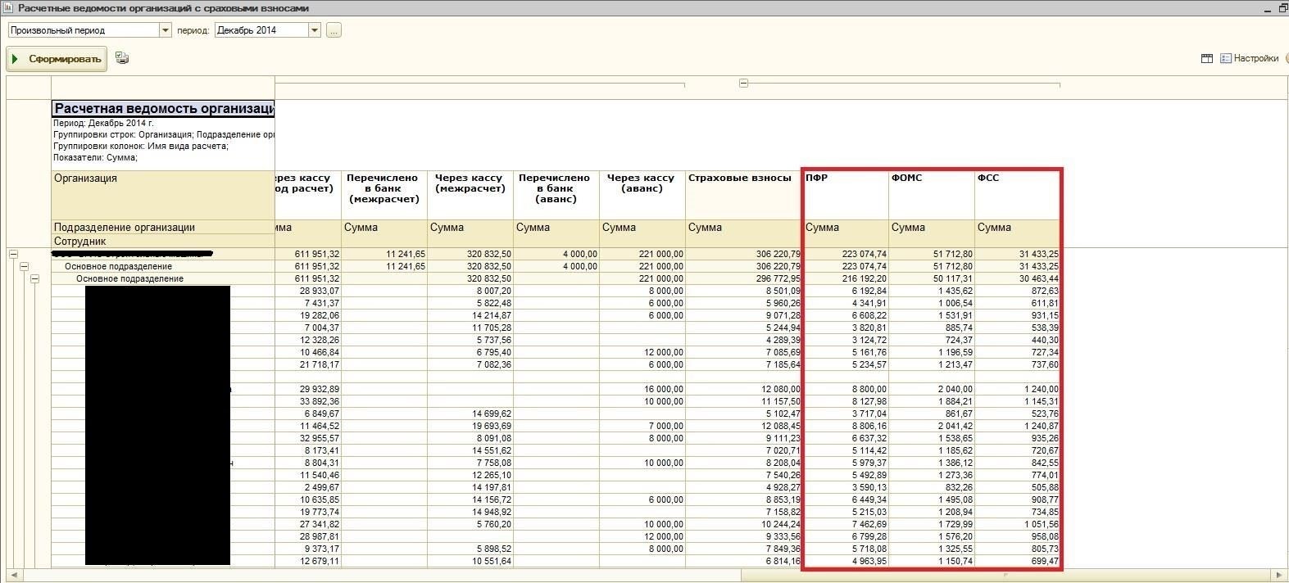This screenshot has width=1289, height=583.
Task: Select the Страховые взносы value 296 772,95
Action: point(743,279)
